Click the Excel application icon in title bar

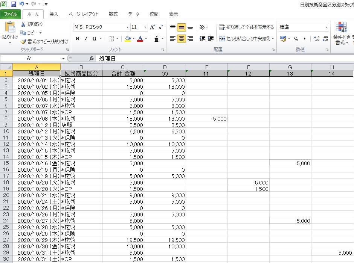click(3, 4)
